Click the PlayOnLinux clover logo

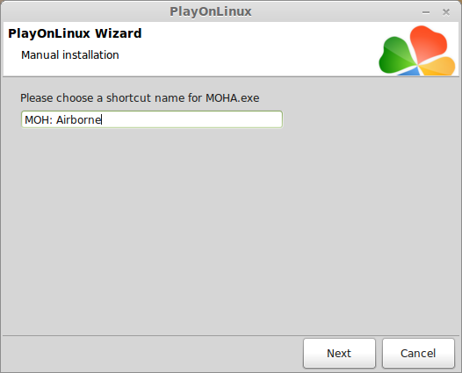[x=417, y=51]
